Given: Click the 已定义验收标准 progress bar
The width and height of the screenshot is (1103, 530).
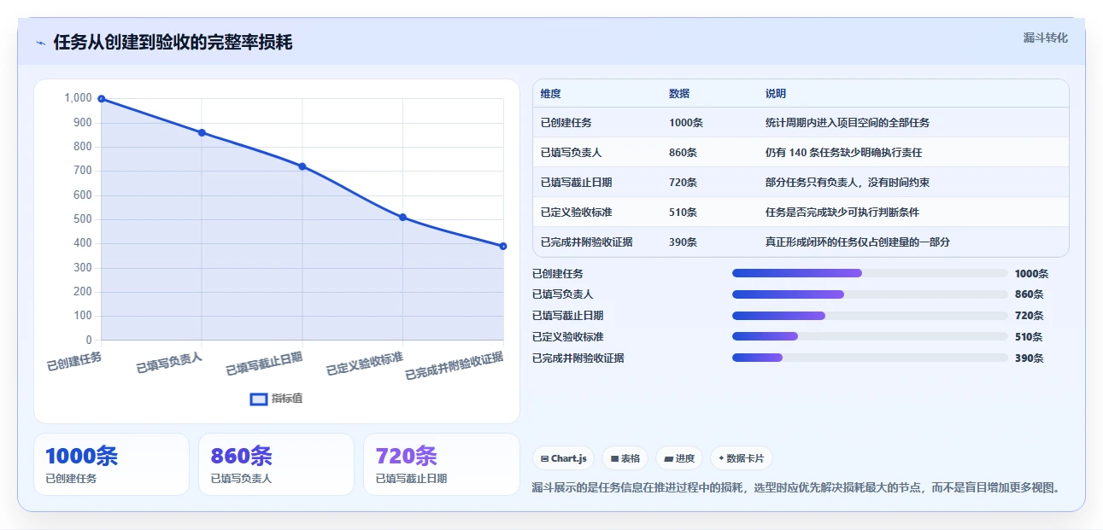Looking at the screenshot, I should tap(870, 336).
